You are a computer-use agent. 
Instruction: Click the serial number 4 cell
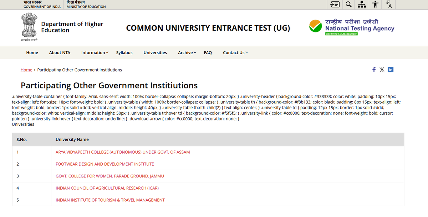coord(32,188)
